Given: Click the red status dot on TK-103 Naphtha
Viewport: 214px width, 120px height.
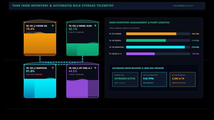Looking at the screenshot, I should [53, 68].
